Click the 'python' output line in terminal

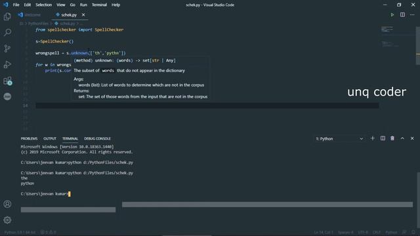click(x=28, y=184)
